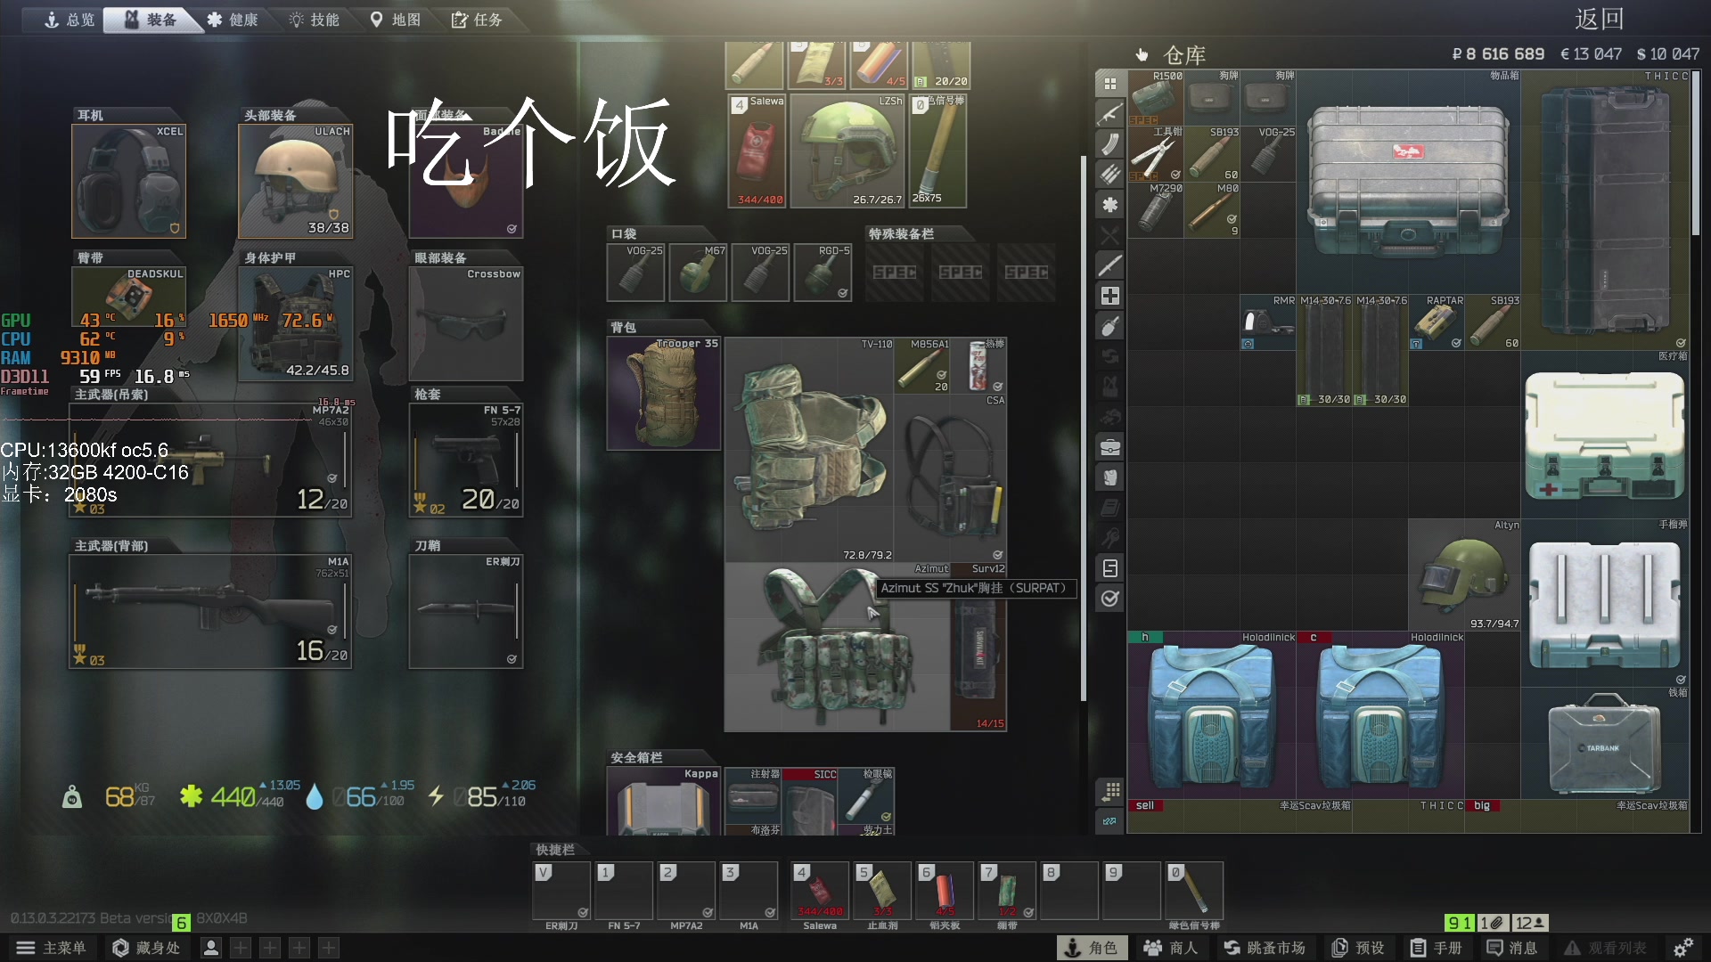The width and height of the screenshot is (1711, 962).
Task: Select ULACH helmet in headwear slot
Action: click(x=296, y=182)
